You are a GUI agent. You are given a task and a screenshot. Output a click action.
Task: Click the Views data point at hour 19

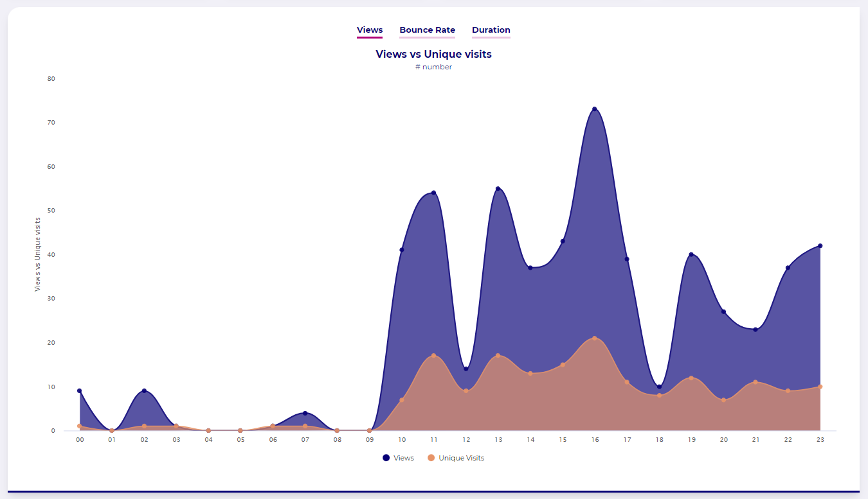691,254
